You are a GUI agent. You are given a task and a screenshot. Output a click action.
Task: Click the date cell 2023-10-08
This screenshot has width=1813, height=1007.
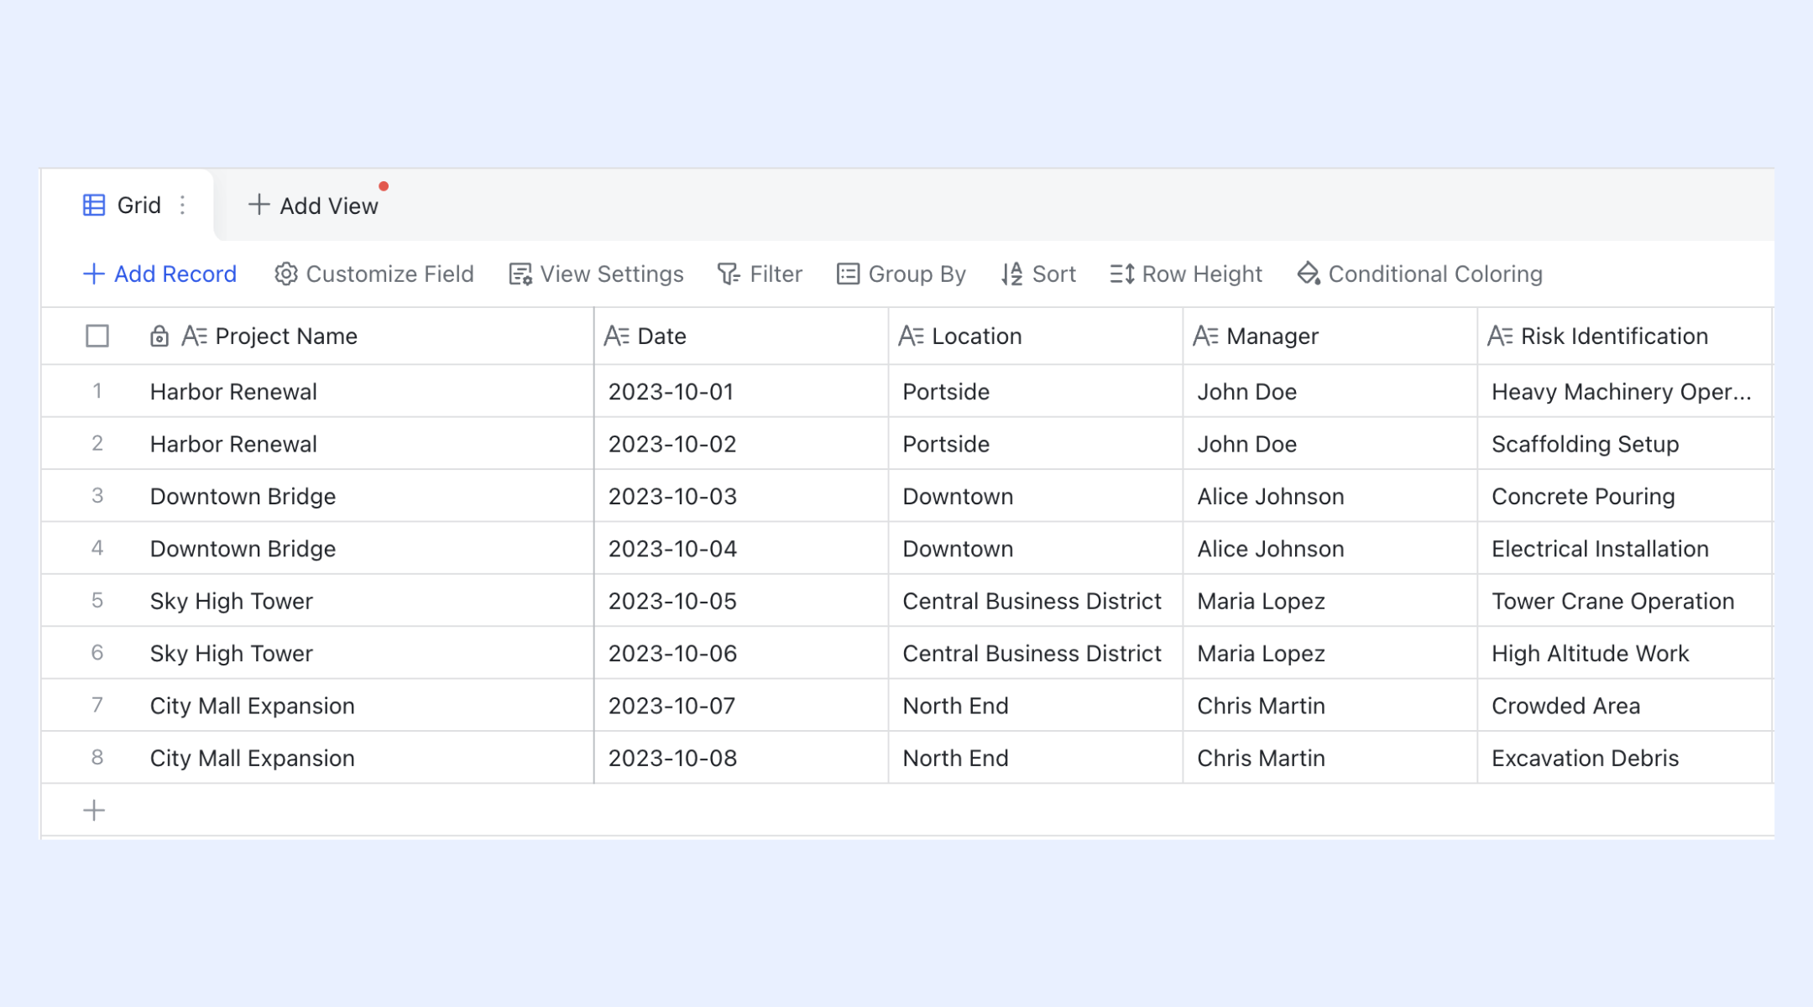[741, 758]
